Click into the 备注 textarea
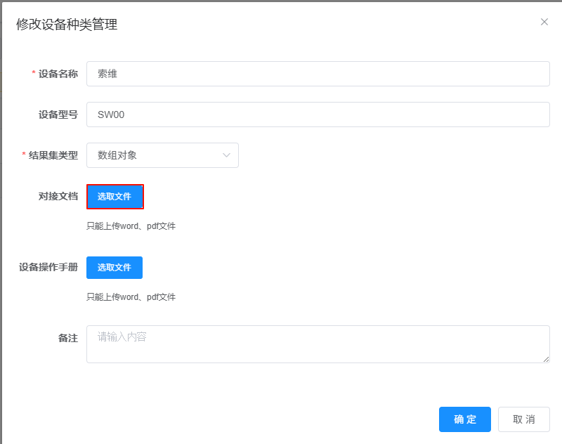562x444 pixels. tap(318, 344)
